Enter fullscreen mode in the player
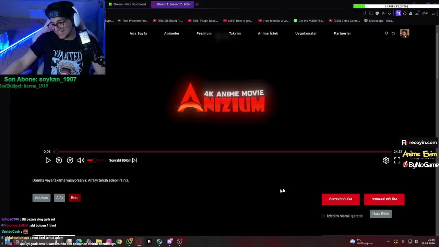439x247 pixels. [x=397, y=160]
